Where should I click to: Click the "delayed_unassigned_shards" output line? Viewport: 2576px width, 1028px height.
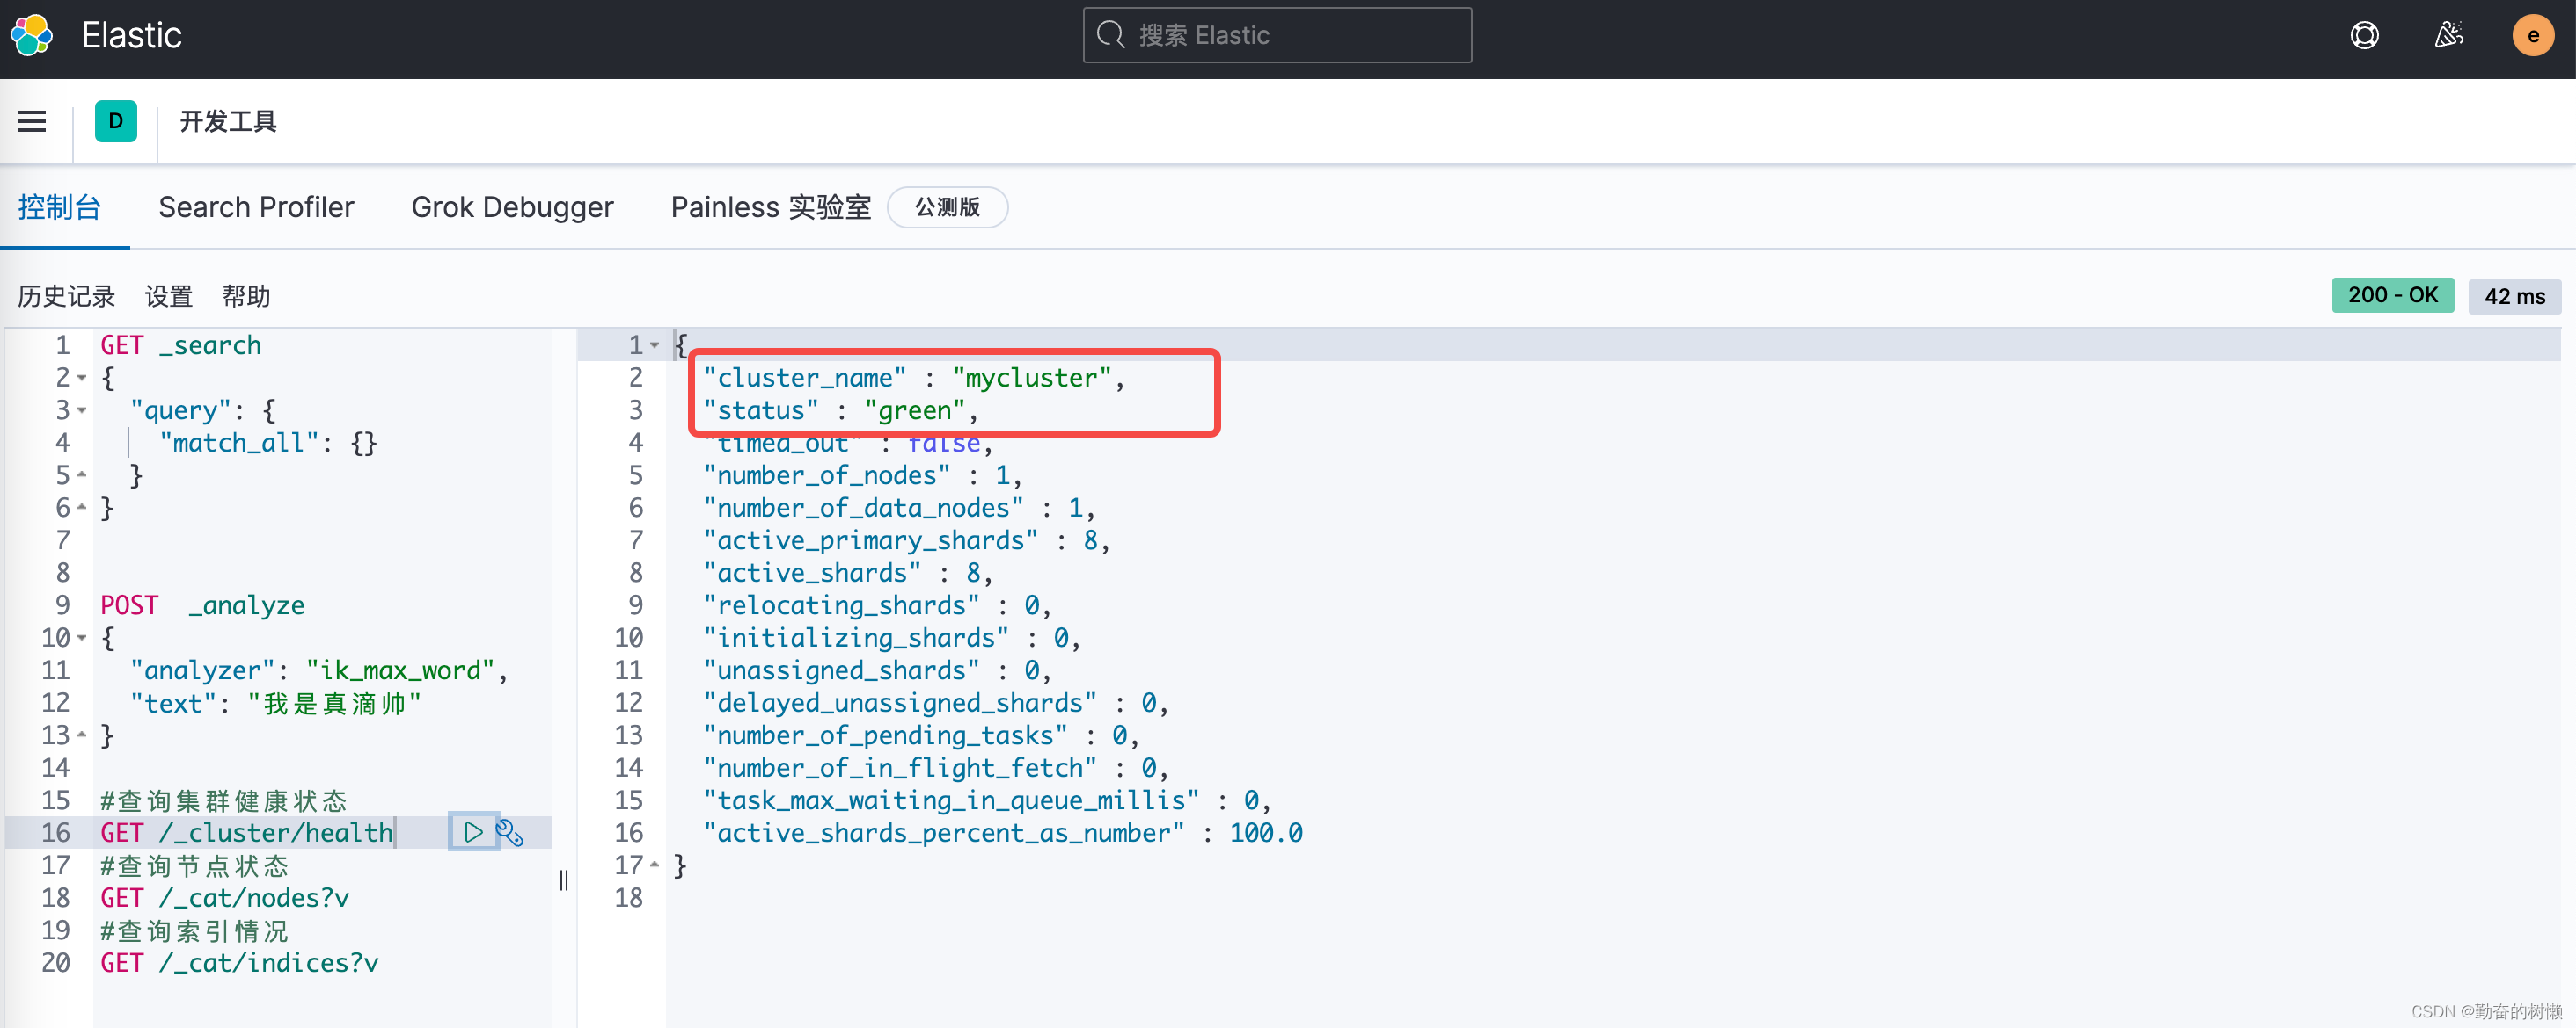(x=936, y=703)
